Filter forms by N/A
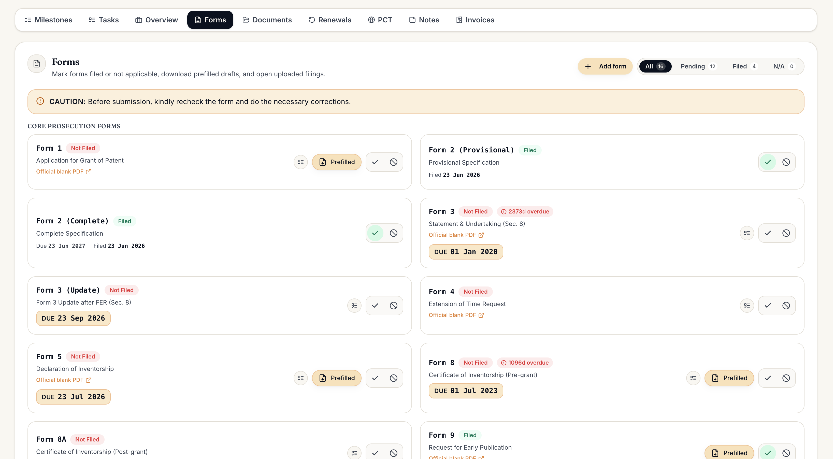The image size is (833, 459). click(x=784, y=66)
